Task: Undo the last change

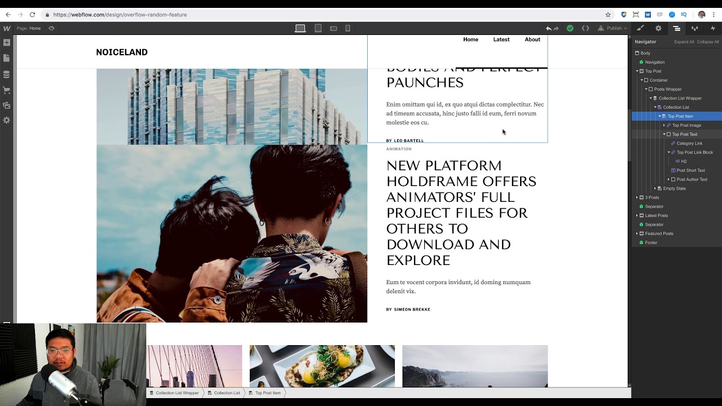Action: (548, 28)
